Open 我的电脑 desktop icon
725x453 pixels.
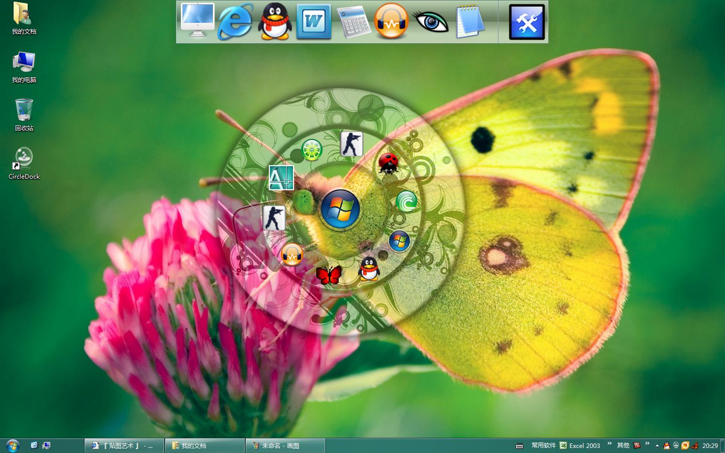tap(24, 67)
